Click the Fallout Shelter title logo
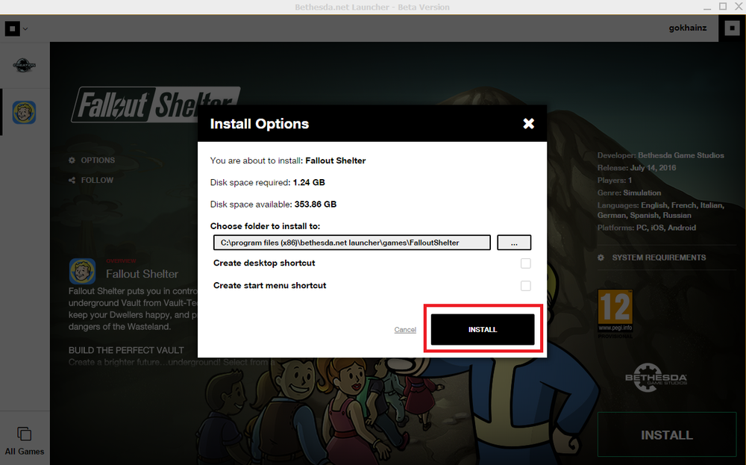The image size is (746, 465). pos(156,104)
